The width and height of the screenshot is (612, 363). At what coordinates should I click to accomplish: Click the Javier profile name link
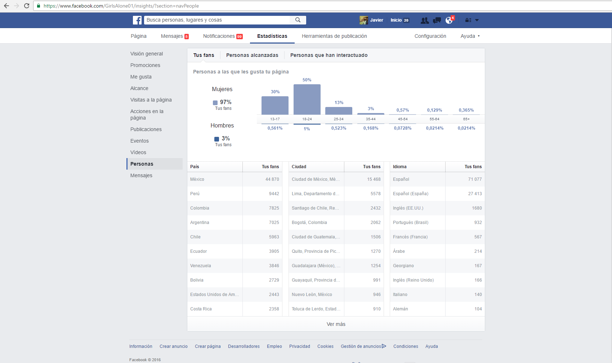click(x=376, y=20)
